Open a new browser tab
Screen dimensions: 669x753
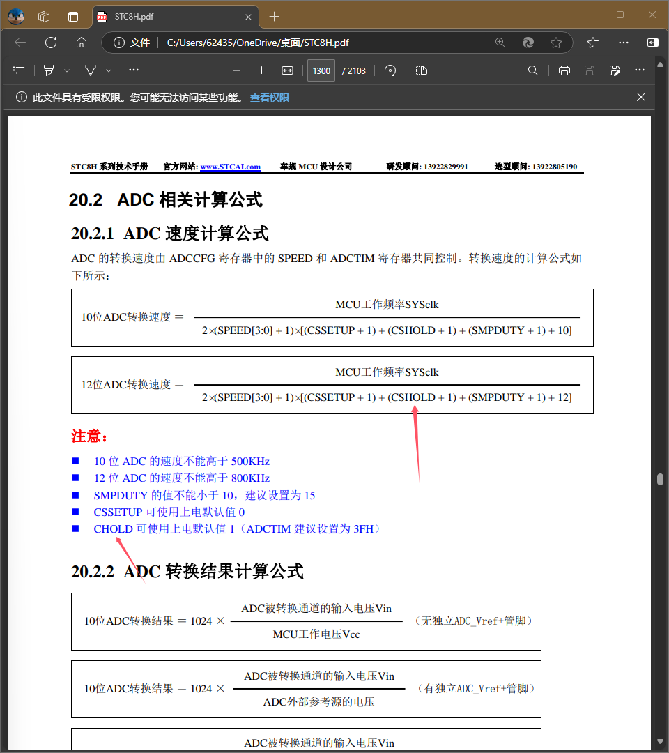click(274, 17)
